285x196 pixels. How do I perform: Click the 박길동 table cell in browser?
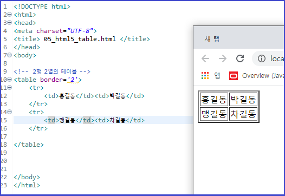(243, 99)
